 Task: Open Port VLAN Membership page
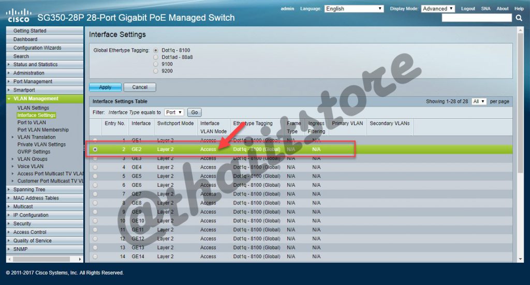click(x=43, y=130)
